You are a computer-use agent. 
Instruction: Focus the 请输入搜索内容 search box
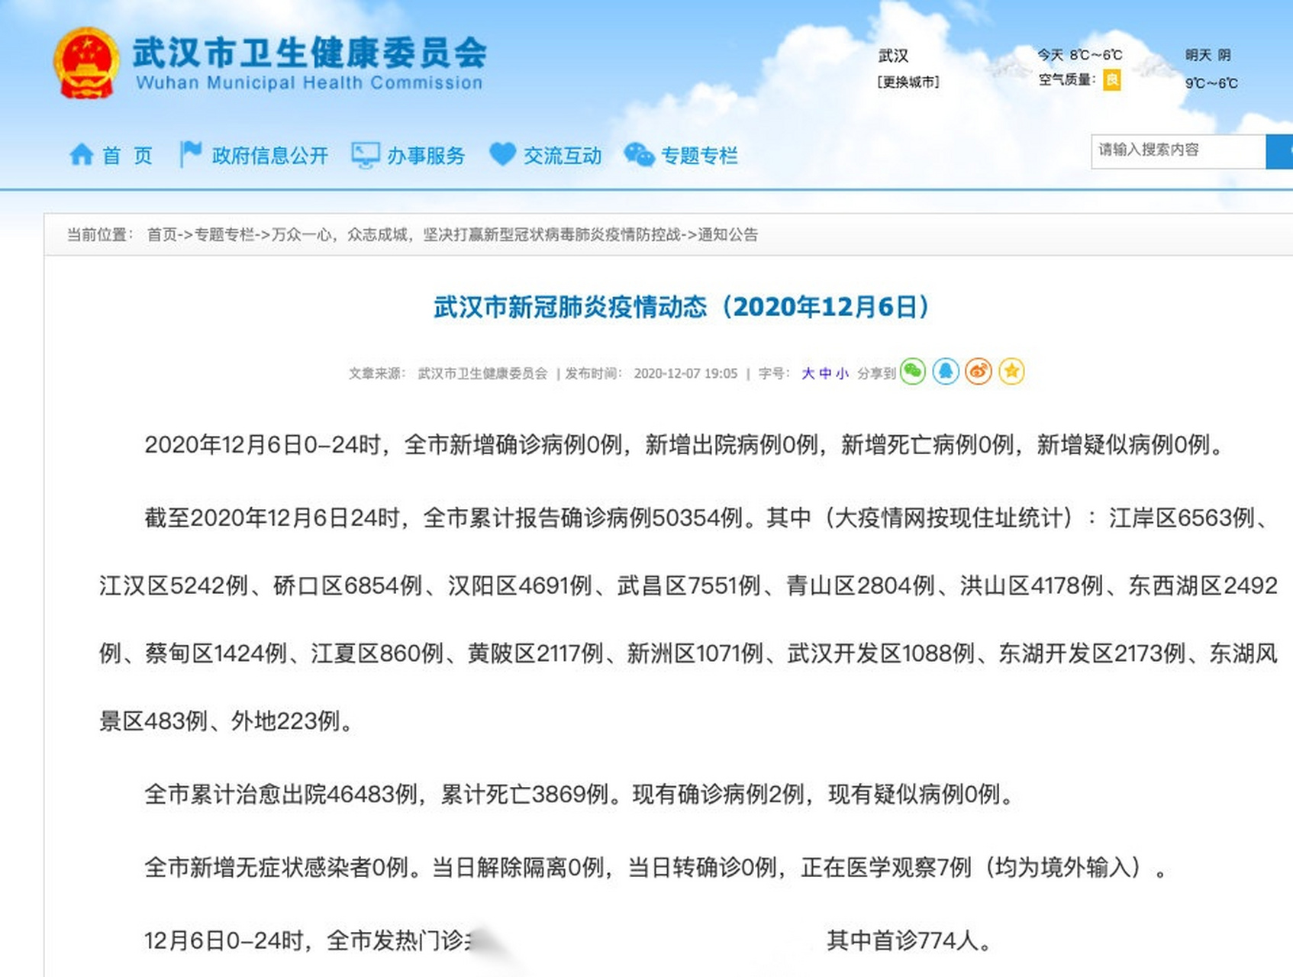pos(1178,150)
